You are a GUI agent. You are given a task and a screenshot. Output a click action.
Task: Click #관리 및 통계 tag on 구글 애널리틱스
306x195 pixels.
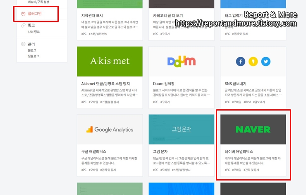coord(108,170)
